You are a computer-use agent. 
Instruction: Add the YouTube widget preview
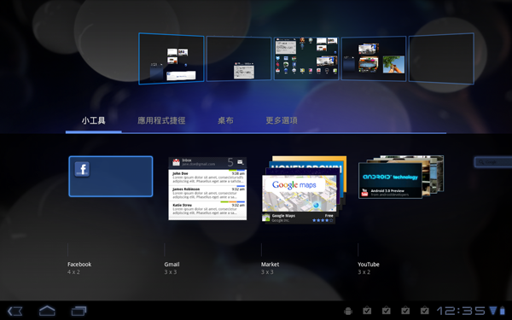(x=401, y=177)
